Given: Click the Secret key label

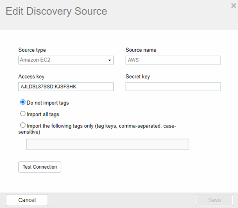Looking at the screenshot, I should click(x=138, y=77).
